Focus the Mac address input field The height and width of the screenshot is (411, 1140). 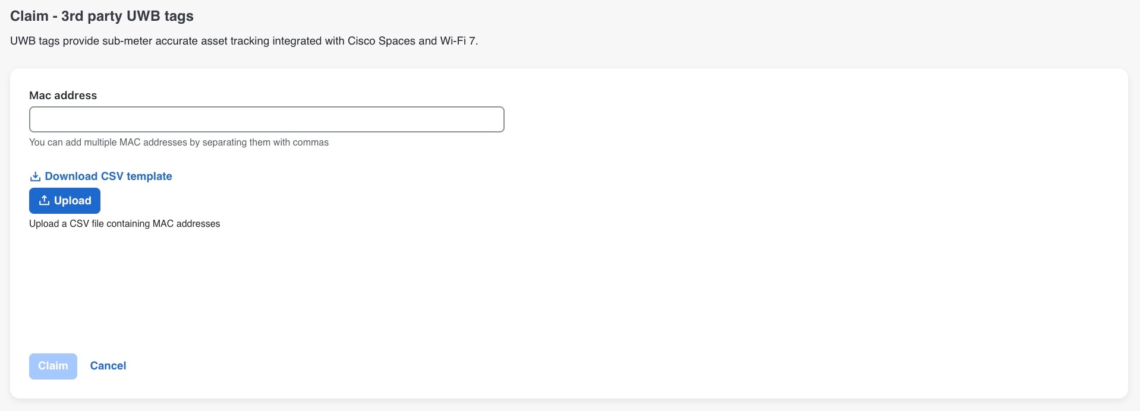coord(267,119)
